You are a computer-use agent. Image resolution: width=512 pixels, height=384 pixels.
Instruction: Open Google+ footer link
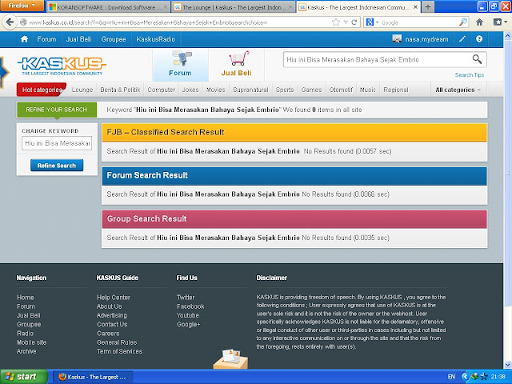(189, 324)
